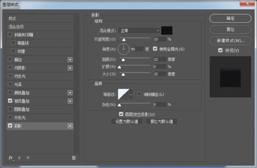
Task: Enable 消除锯齿 anti-alias checkbox
Action: tap(139, 94)
